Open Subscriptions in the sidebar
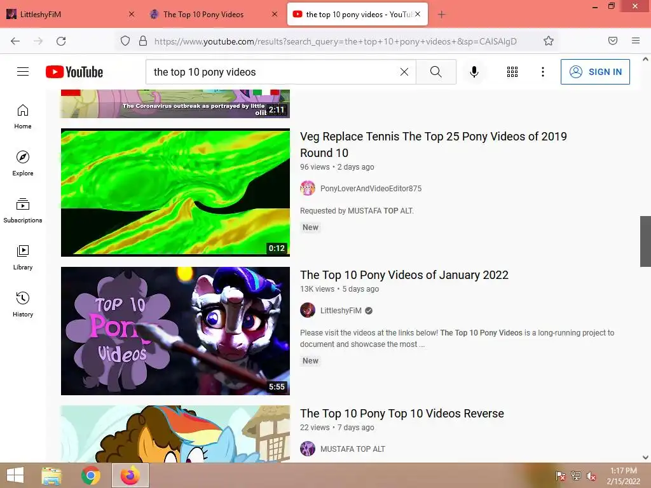The width and height of the screenshot is (651, 488). [23, 211]
